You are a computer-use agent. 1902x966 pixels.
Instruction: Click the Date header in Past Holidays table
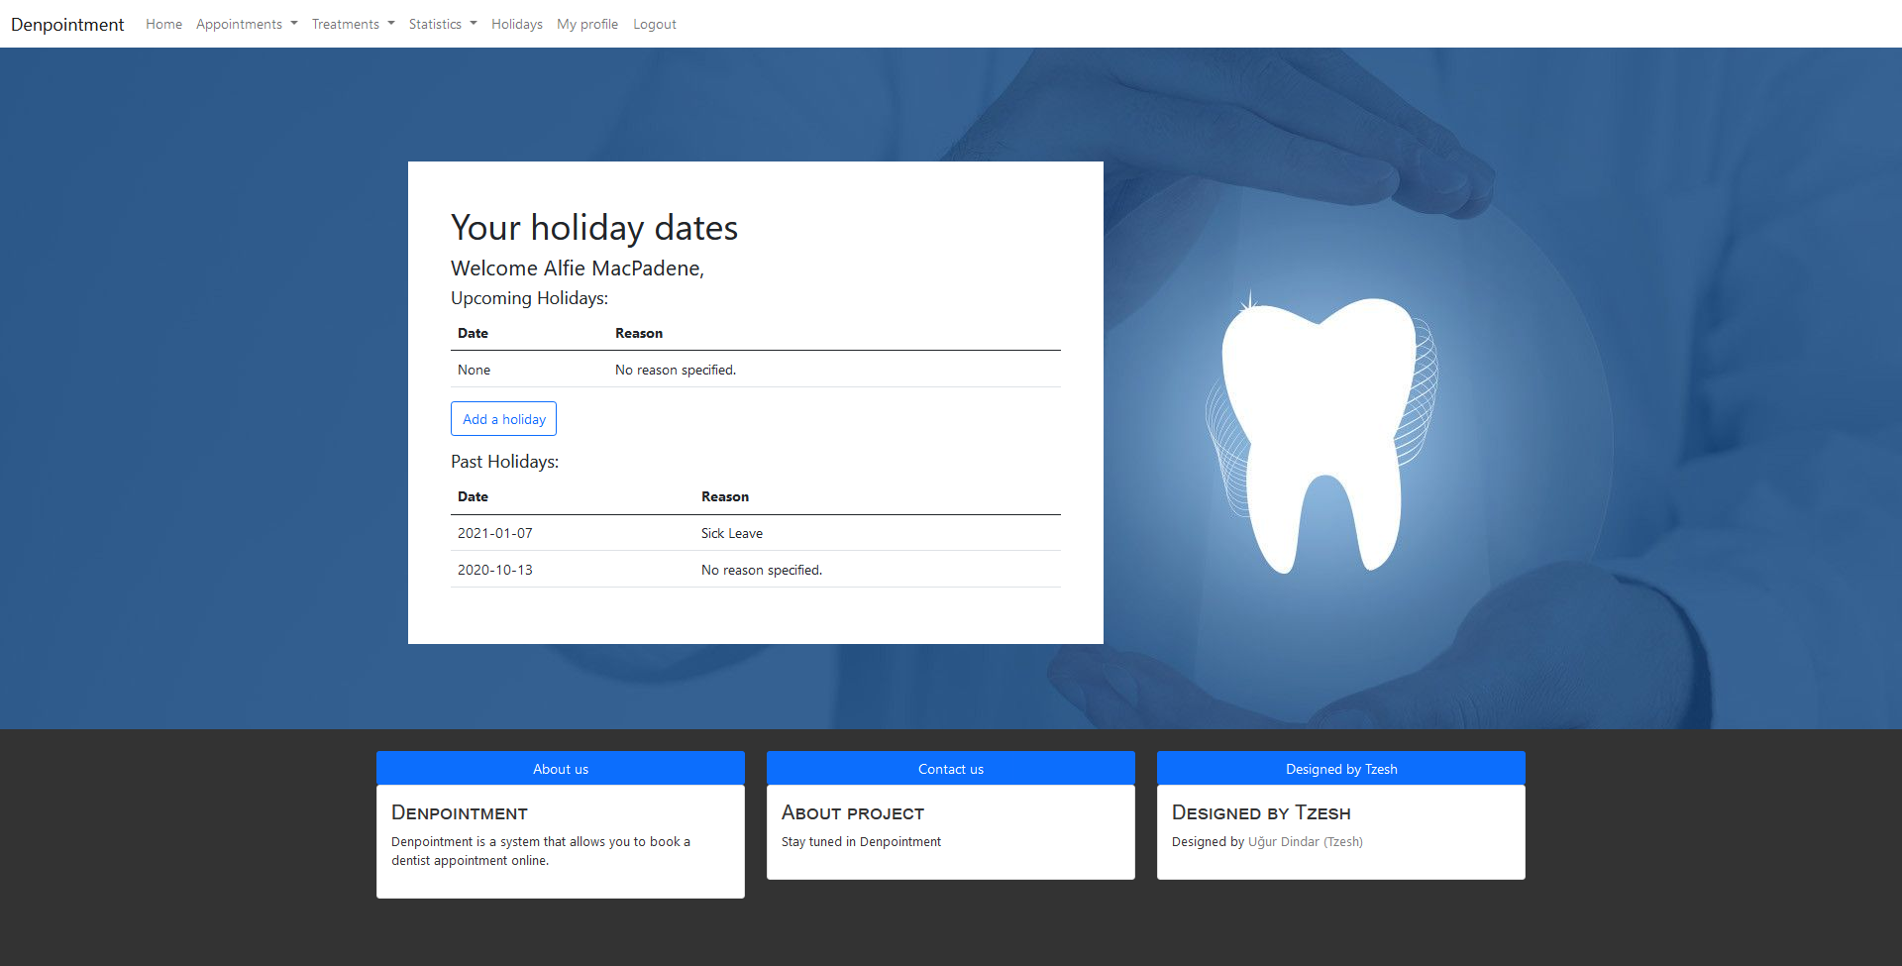click(473, 496)
